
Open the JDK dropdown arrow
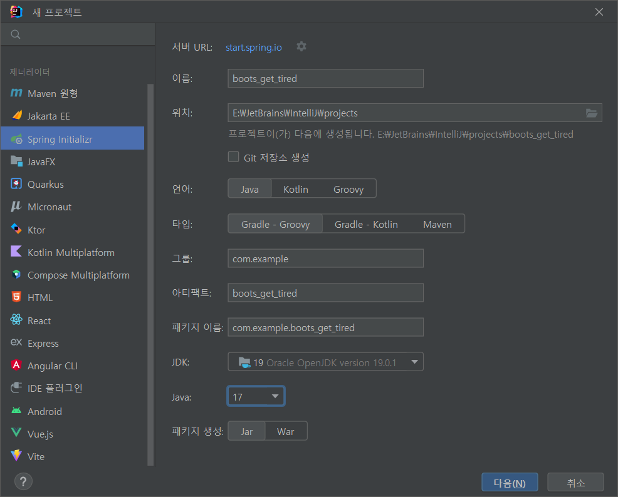415,362
